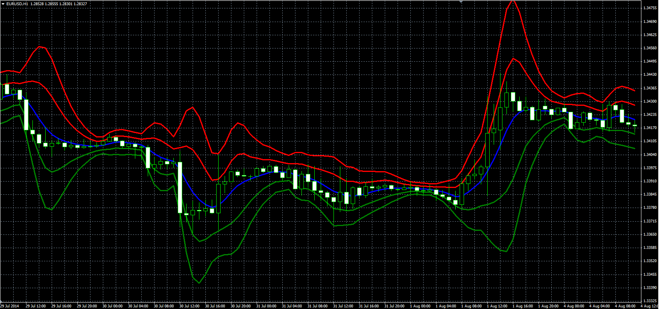Select the 1.28528 open price value

point(37,4)
